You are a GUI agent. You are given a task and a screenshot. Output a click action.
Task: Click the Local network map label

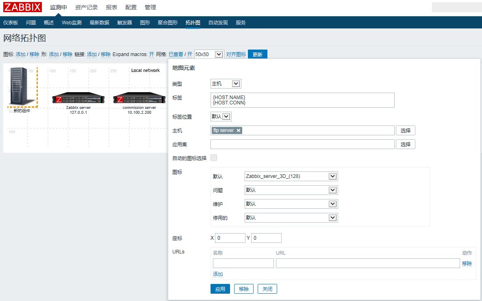[145, 70]
